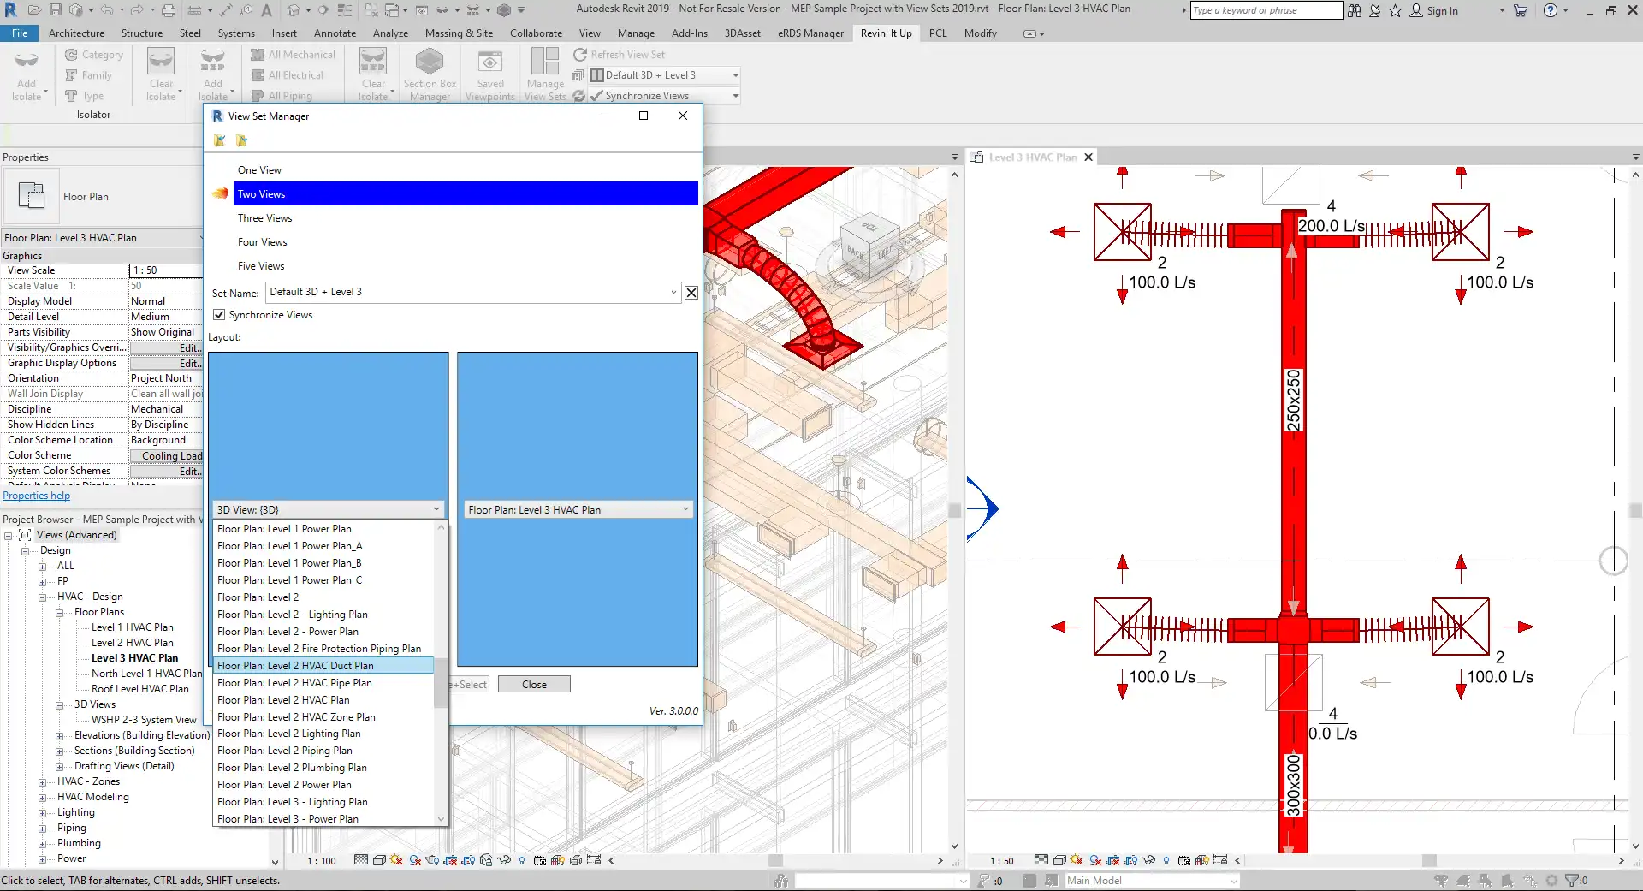Open the Properties help link

point(37,496)
